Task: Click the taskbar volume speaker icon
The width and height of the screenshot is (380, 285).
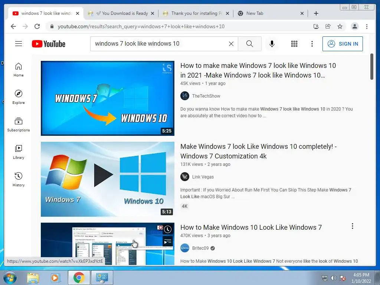Action: (334, 278)
